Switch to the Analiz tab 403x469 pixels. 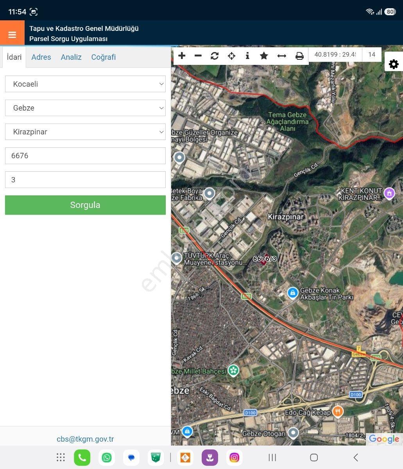pos(71,57)
